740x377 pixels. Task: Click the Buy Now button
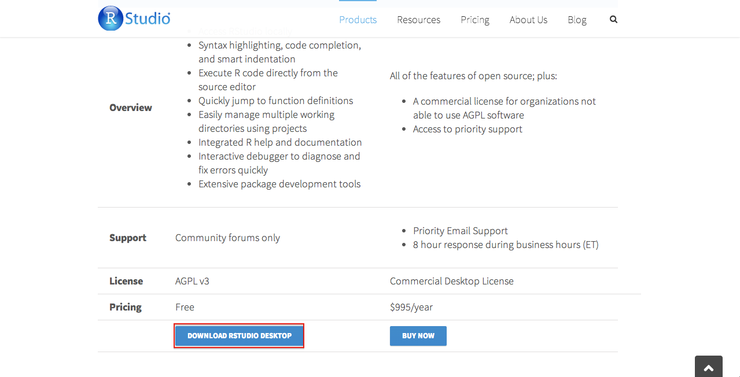(418, 336)
